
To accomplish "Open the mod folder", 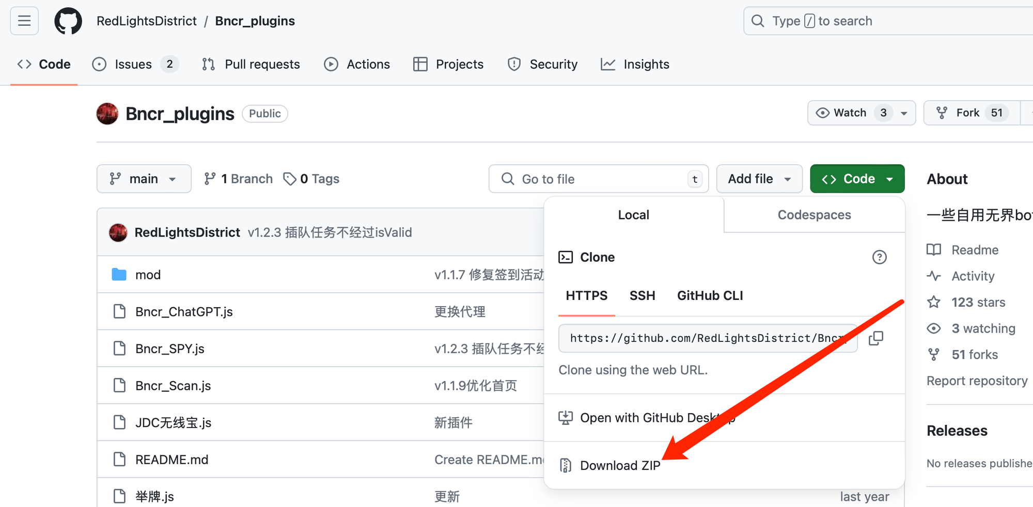I will [x=148, y=275].
